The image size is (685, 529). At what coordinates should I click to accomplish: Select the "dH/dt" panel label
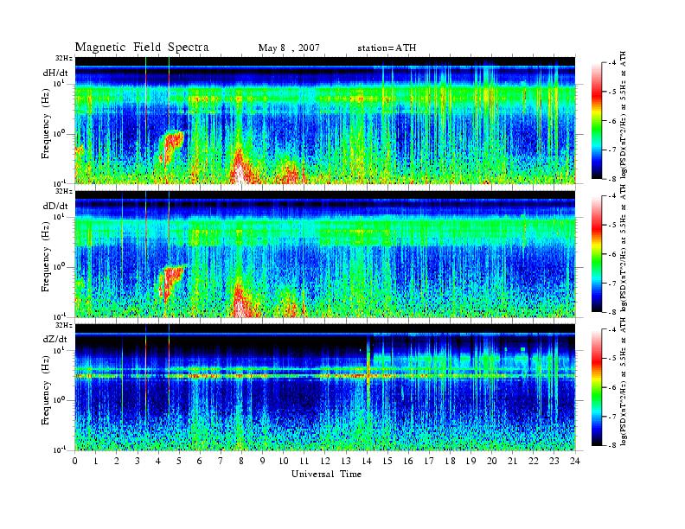[x=55, y=73]
